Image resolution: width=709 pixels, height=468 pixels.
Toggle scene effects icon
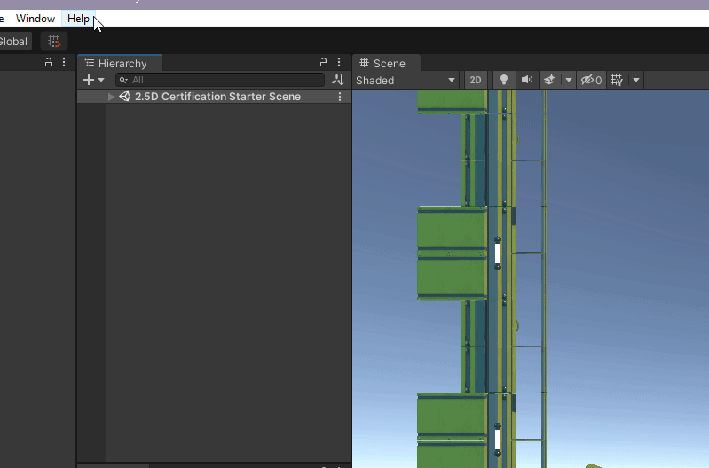click(x=549, y=80)
